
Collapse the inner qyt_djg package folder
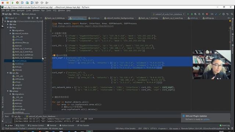tap(8, 73)
